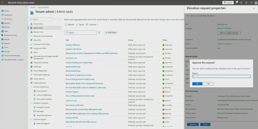The width and height of the screenshot is (258, 129).
Task: Open the settings gear icon in header
Action: click(241, 3)
